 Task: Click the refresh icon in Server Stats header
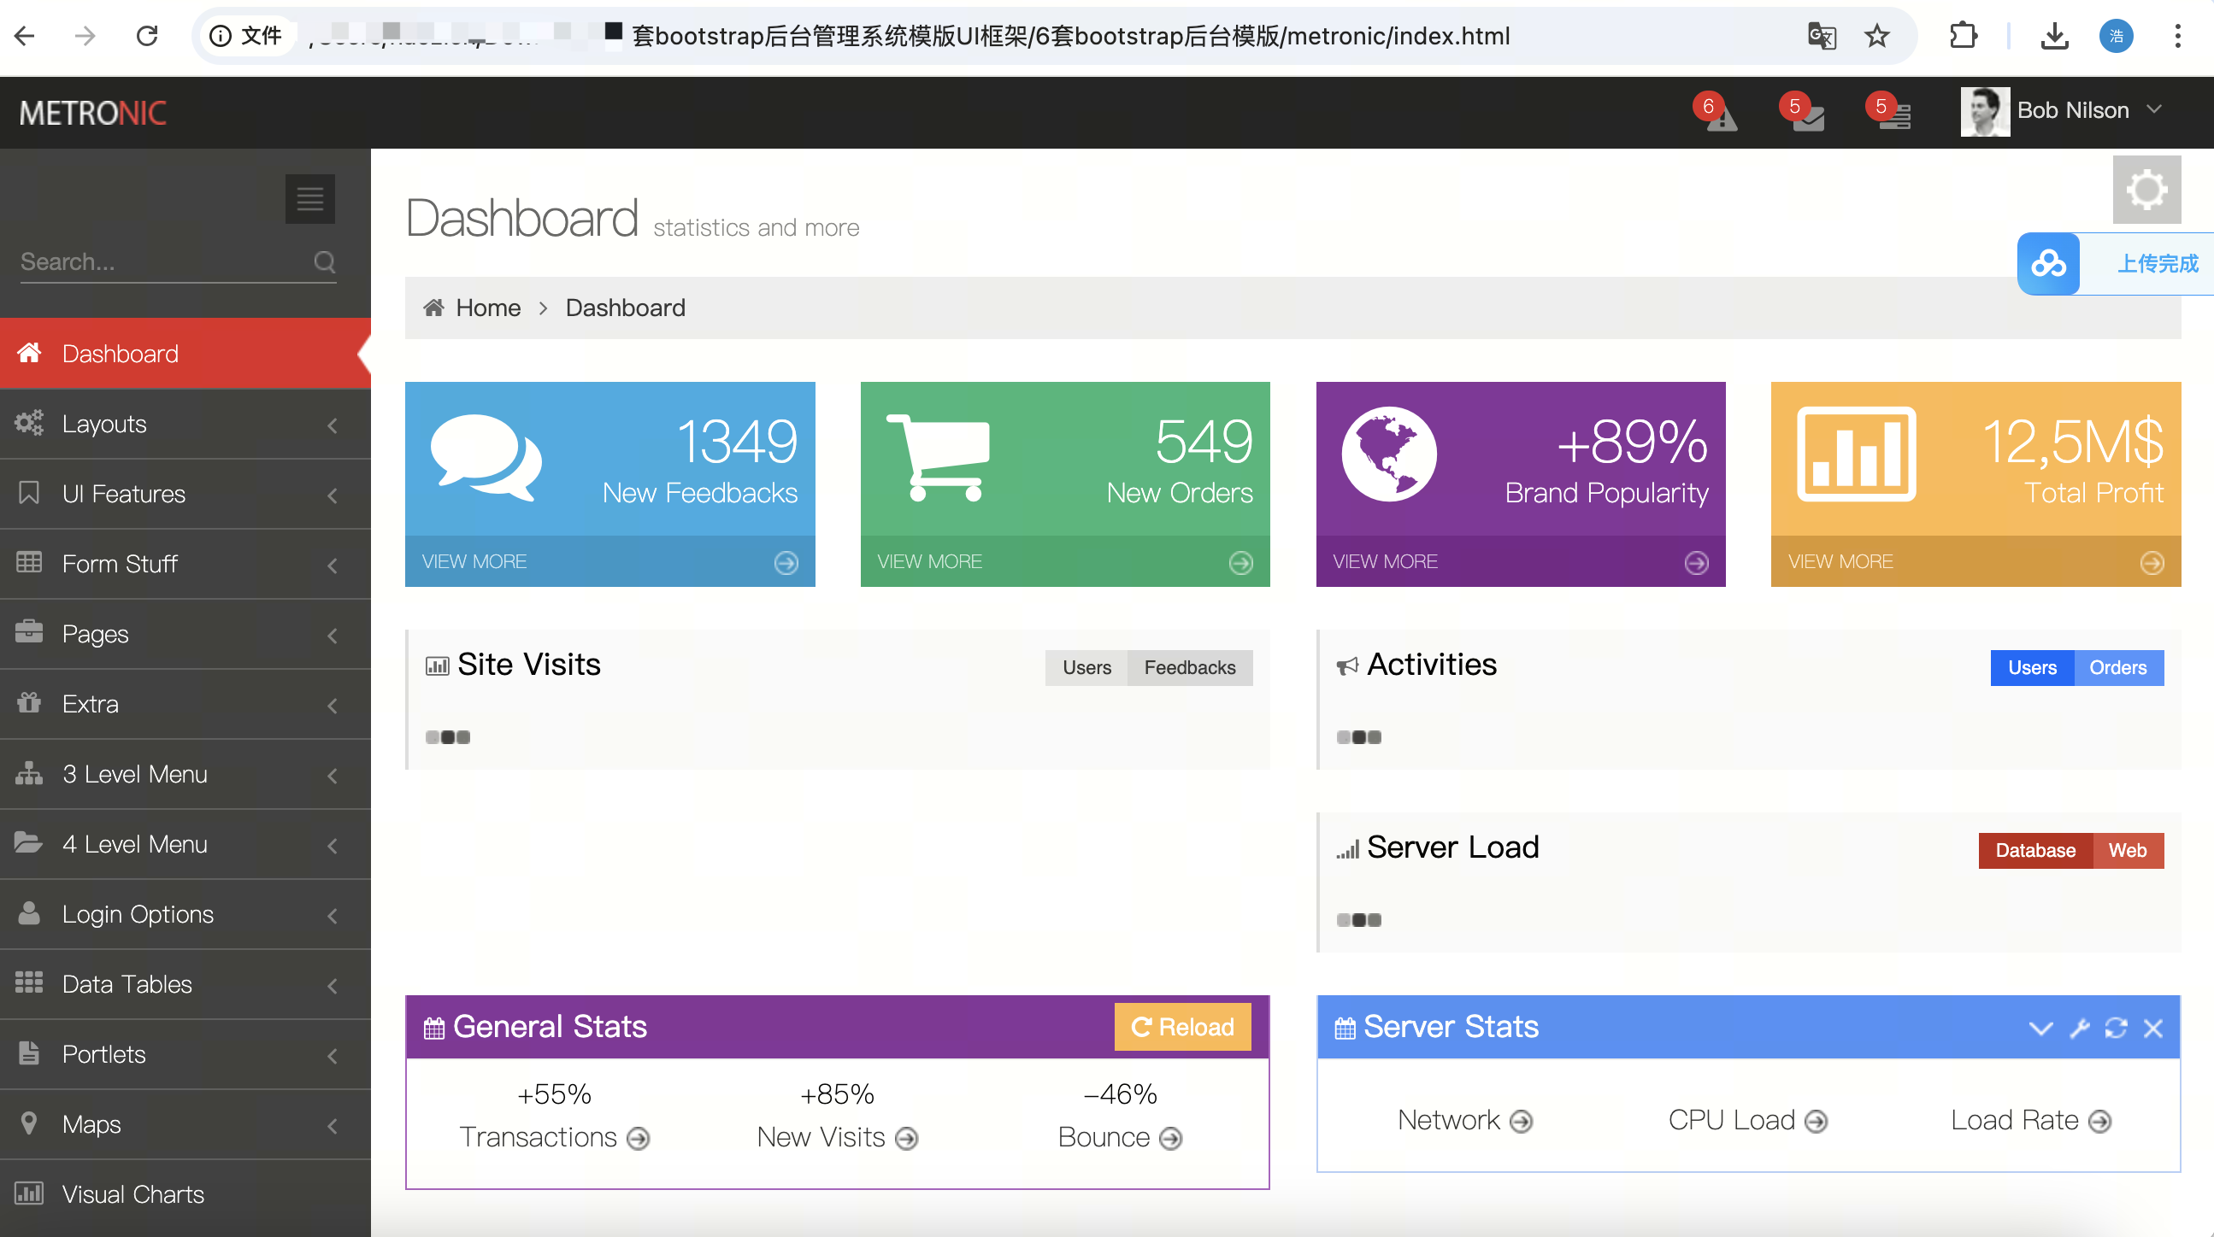coord(2116,1028)
